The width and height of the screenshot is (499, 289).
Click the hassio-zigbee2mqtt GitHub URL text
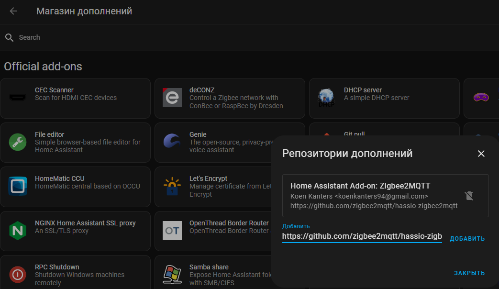(374, 206)
